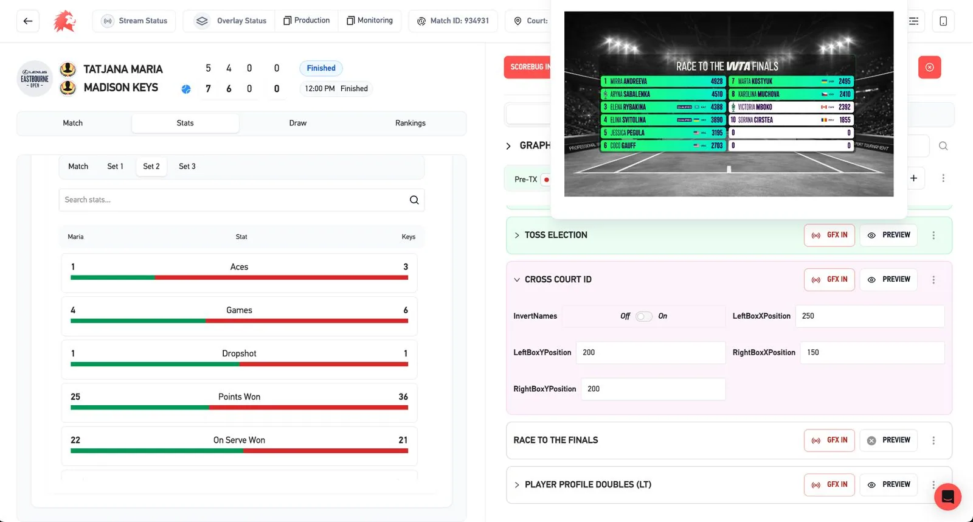Switch to the Match tab
Screen dimensions: 973x522
(73, 123)
